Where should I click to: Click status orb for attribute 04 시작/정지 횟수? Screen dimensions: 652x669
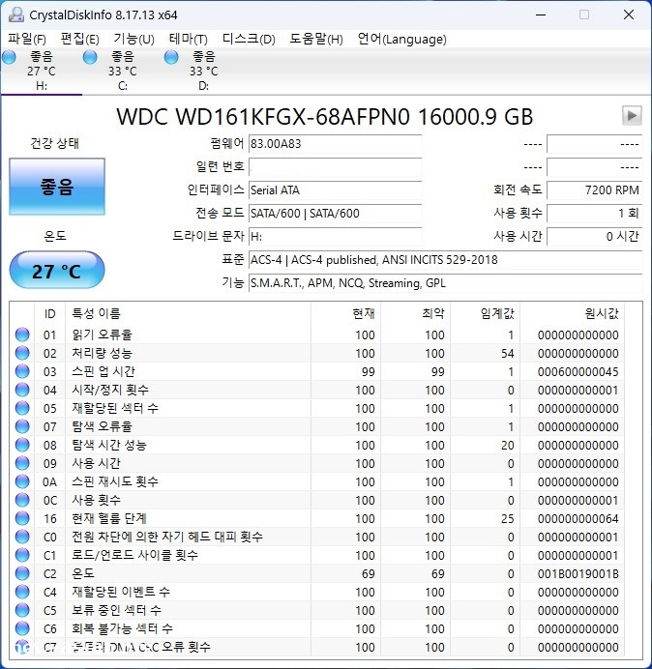tap(22, 390)
